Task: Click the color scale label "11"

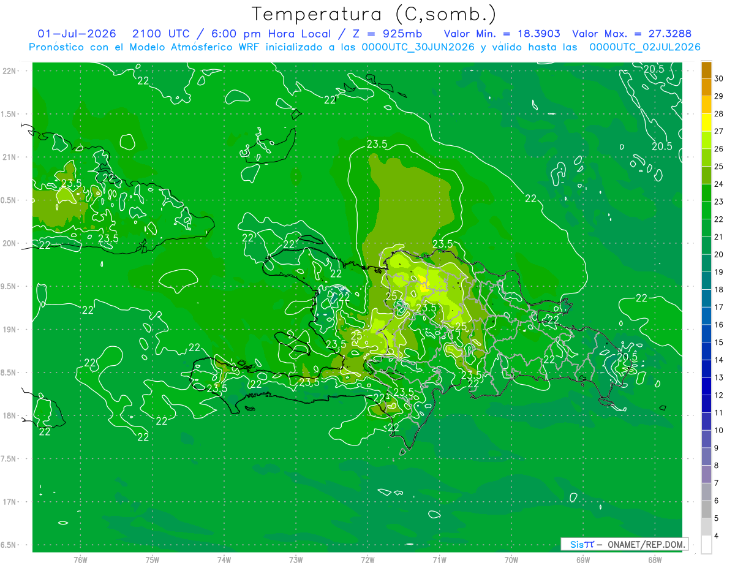Action: point(719,412)
